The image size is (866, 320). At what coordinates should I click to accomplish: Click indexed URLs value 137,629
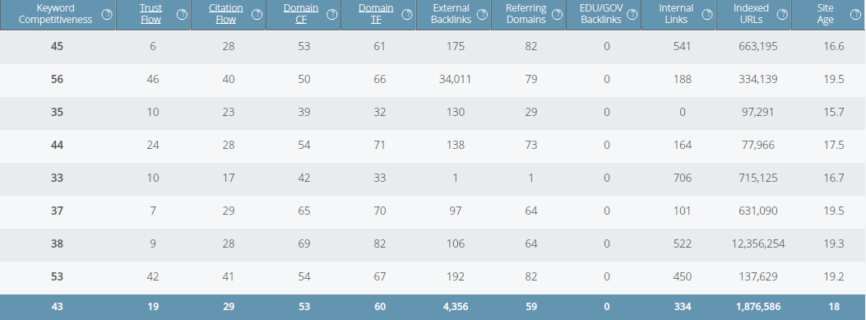click(757, 276)
